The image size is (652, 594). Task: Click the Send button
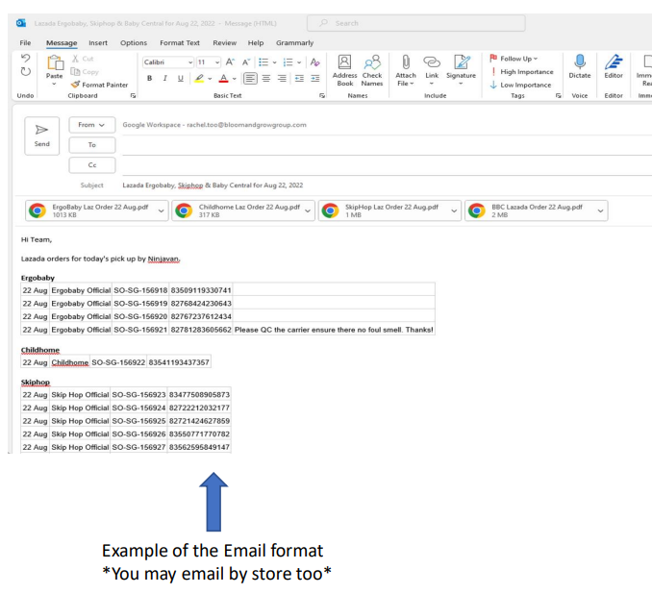(x=42, y=136)
